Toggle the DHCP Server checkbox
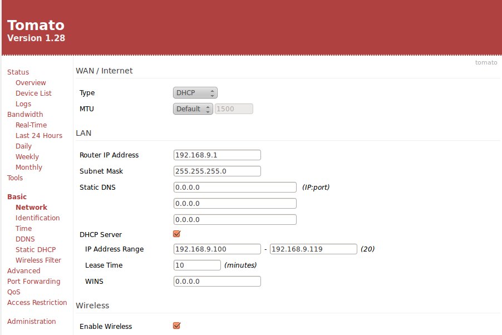This screenshot has width=502, height=335. coord(177,234)
